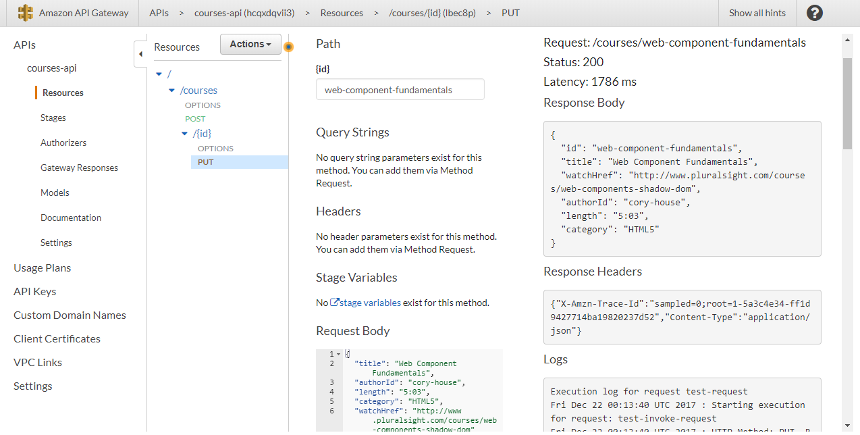Go to APIs in the sidebar
The height and width of the screenshot is (435, 860).
coord(25,45)
